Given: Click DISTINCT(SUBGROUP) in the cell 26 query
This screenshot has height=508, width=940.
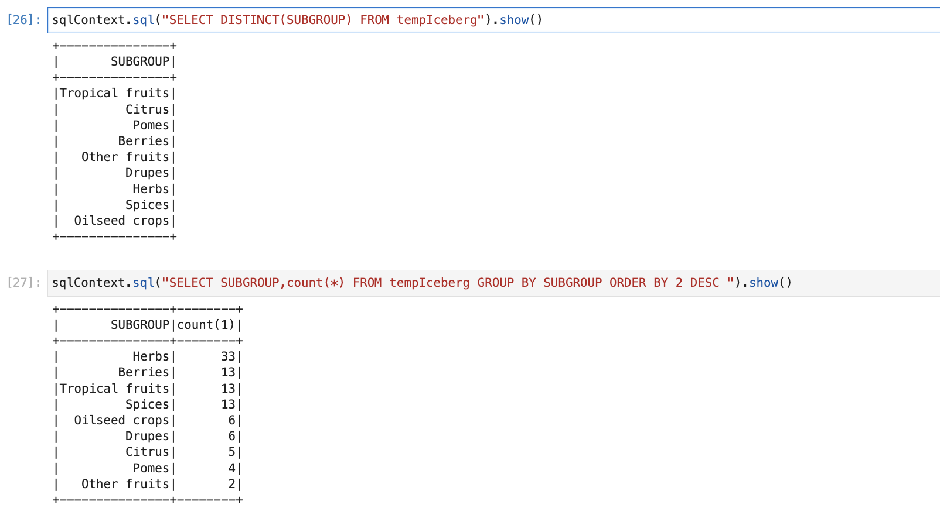Looking at the screenshot, I should [285, 20].
